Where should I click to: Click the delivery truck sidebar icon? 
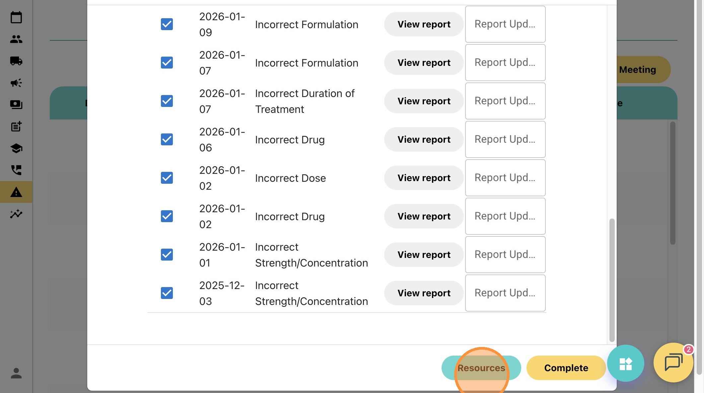click(16, 61)
